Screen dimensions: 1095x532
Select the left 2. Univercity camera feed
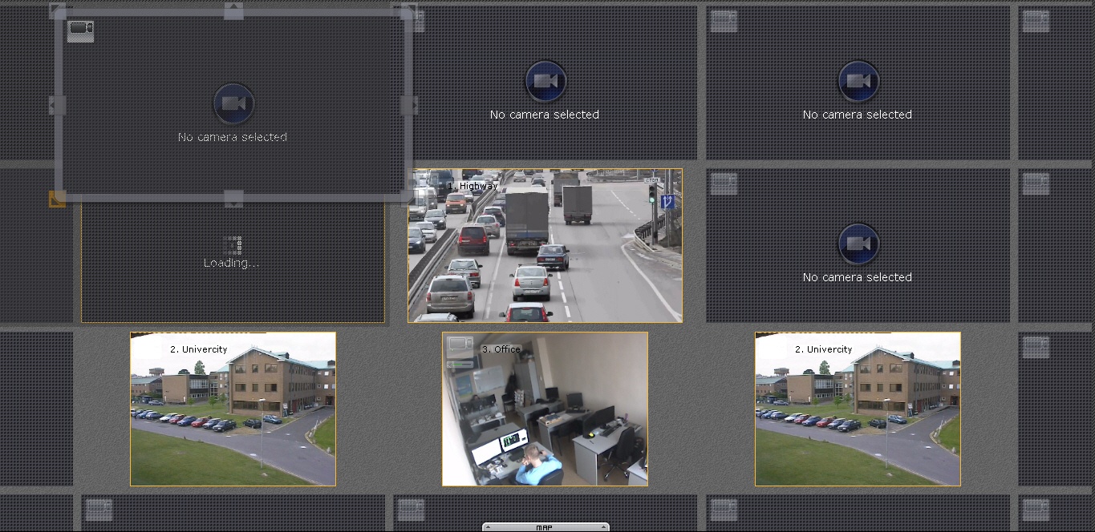233,409
